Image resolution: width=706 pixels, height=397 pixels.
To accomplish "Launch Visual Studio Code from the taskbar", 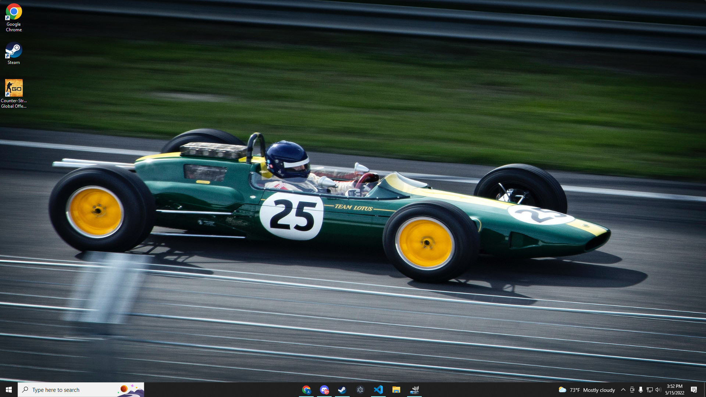I will point(379,390).
